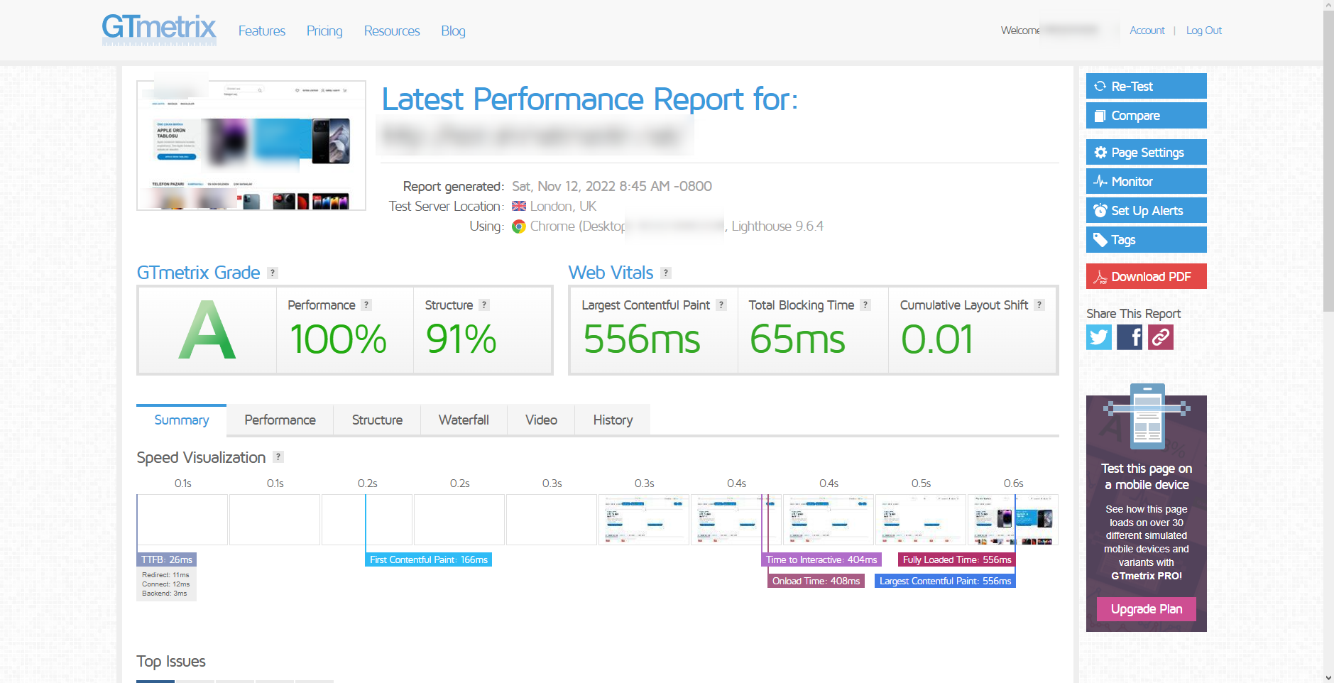Click the UK flag icon

click(519, 206)
